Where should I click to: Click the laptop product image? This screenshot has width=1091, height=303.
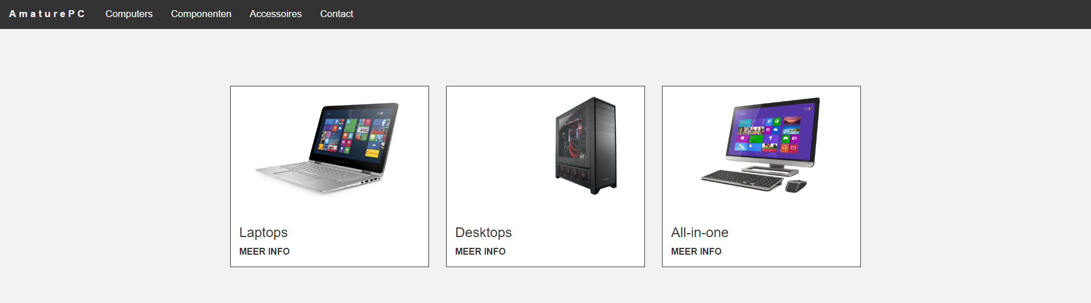pos(328,148)
